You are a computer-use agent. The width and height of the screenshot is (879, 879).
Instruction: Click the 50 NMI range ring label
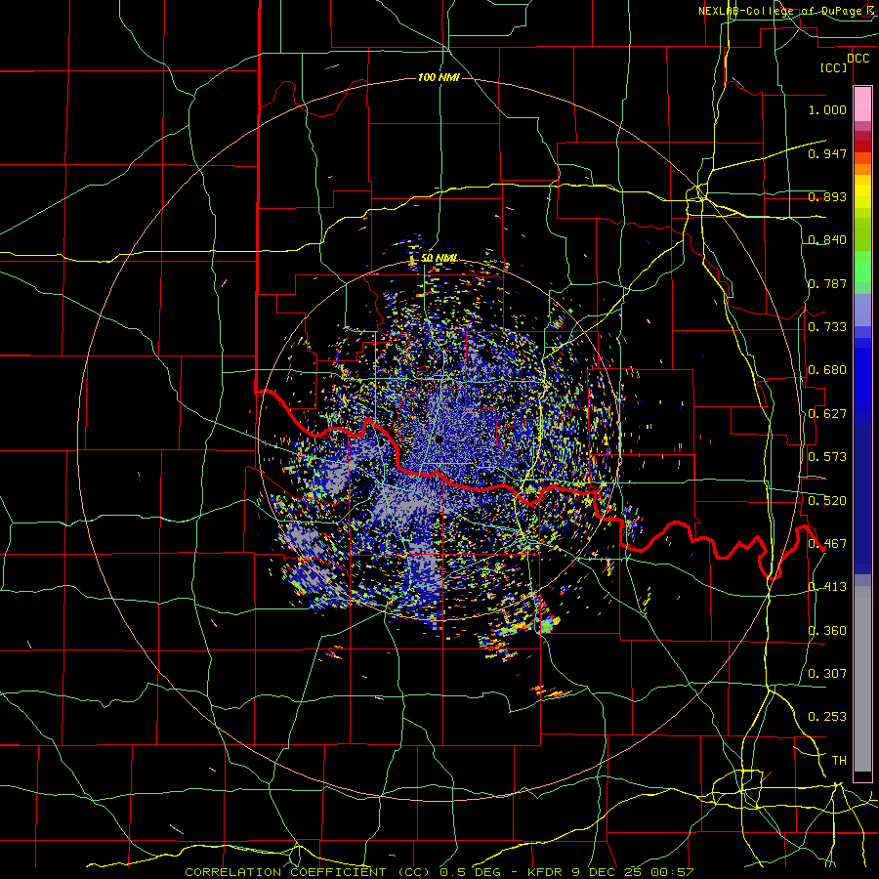click(x=439, y=258)
